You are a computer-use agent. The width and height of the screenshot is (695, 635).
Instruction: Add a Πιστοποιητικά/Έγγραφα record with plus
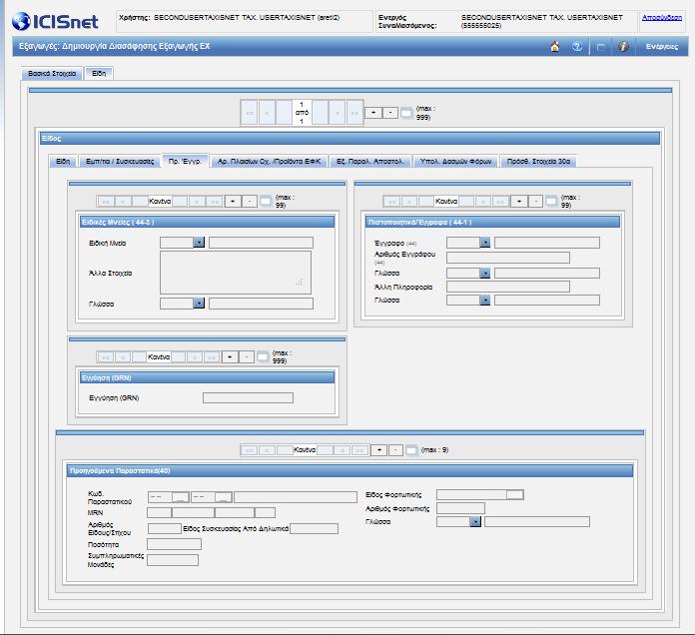518,201
